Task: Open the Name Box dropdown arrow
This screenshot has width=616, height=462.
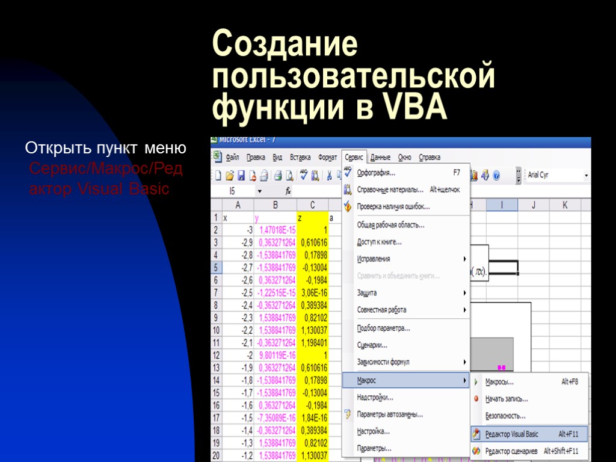Action: (259, 191)
